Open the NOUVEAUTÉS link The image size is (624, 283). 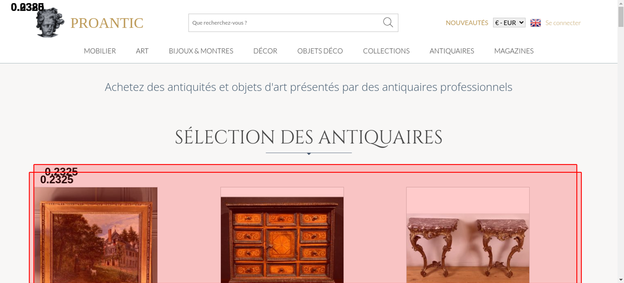point(467,23)
